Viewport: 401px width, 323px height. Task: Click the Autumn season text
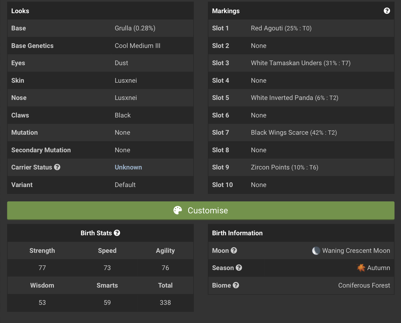point(378,268)
